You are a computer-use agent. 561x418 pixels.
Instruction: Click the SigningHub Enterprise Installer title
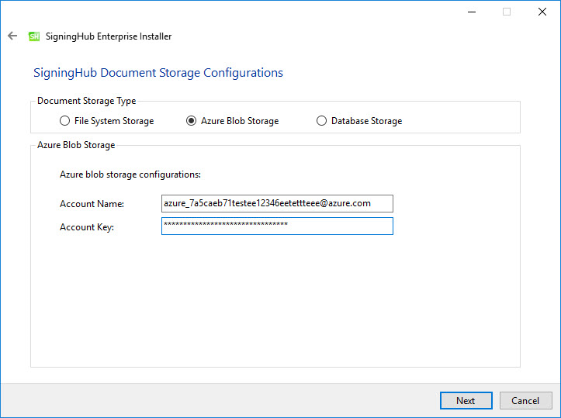click(109, 36)
